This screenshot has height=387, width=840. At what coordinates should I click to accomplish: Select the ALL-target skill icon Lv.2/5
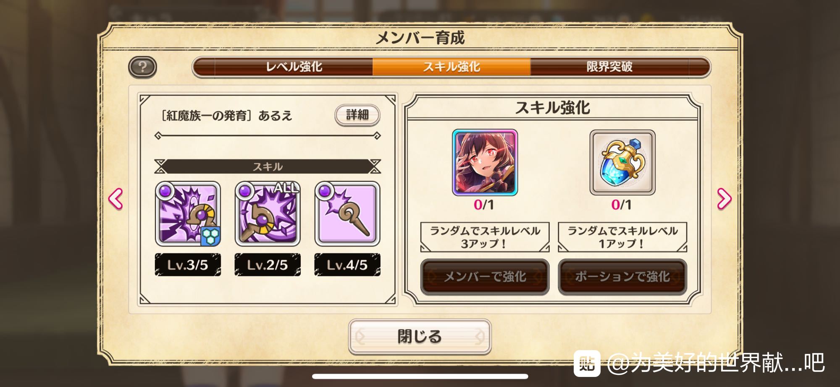tap(268, 214)
